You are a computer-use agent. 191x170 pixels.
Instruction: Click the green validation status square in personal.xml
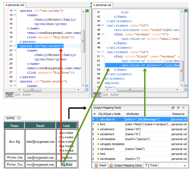(x=87, y=11)
